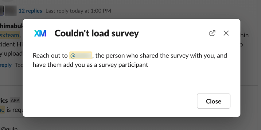Screen dimensions: 261x130
Task: Dismiss the dialog with the X icon
Action: [x=226, y=33]
